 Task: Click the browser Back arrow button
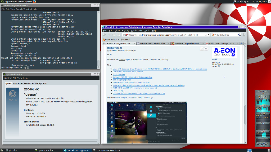tap(104, 35)
